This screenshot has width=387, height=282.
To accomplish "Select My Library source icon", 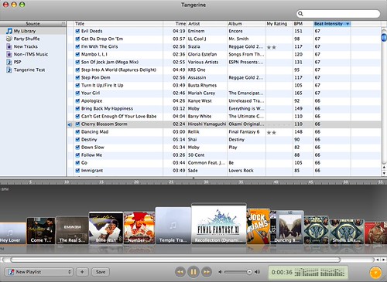I will (x=9, y=31).
